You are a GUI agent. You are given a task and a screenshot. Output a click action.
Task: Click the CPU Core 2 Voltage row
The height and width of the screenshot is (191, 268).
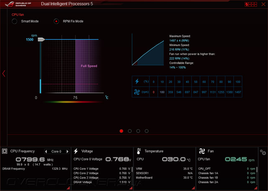(102, 173)
